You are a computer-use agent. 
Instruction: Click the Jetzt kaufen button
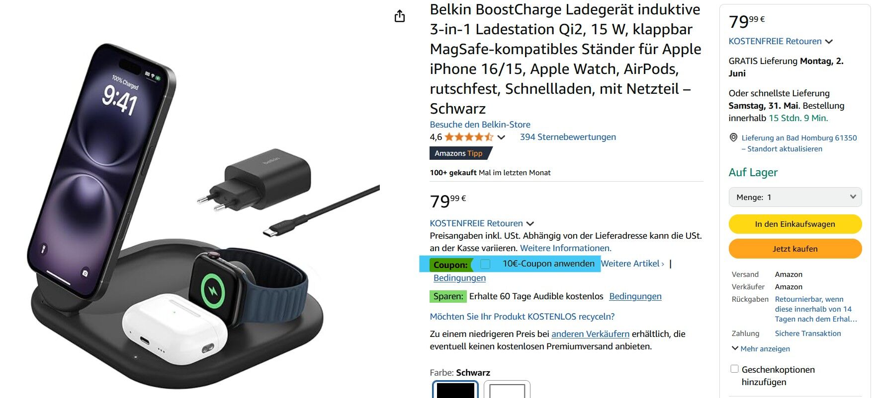pos(795,249)
